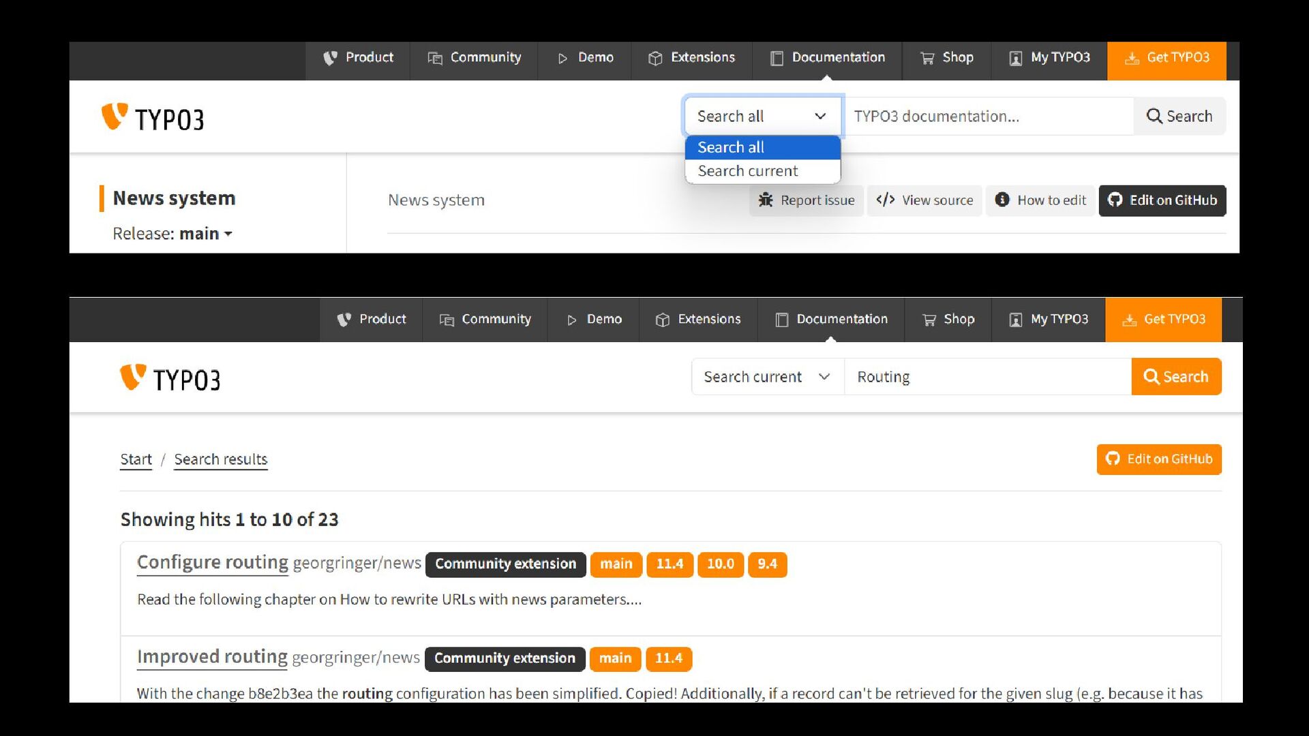The width and height of the screenshot is (1309, 736).
Task: Open Community menu in bottom navigation bar
Action: (485, 320)
